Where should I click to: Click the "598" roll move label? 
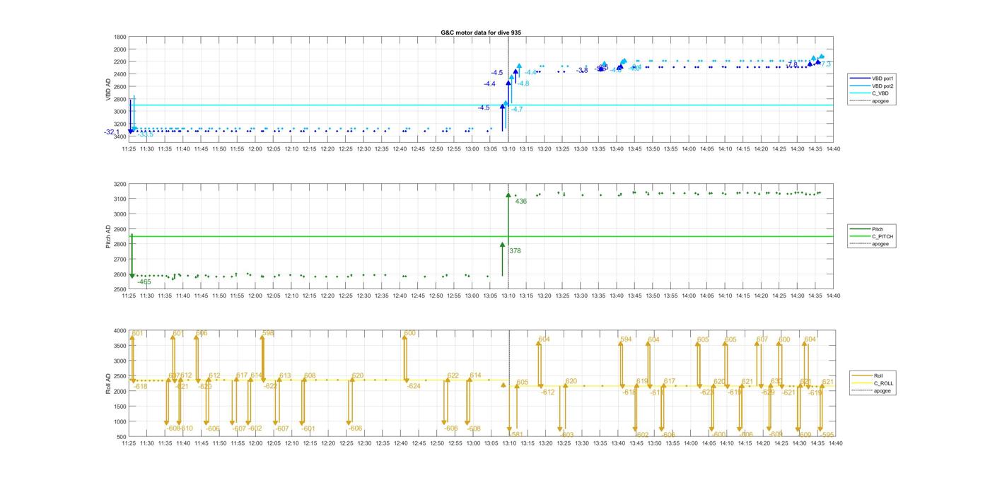coord(268,333)
